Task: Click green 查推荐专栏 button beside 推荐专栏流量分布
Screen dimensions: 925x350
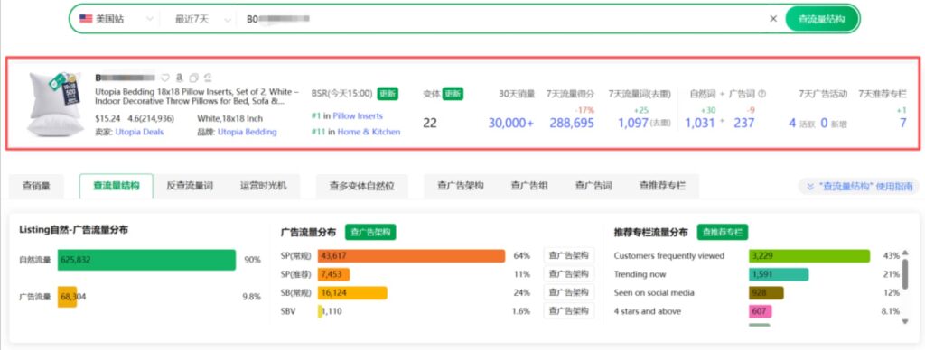Action: coord(723,232)
